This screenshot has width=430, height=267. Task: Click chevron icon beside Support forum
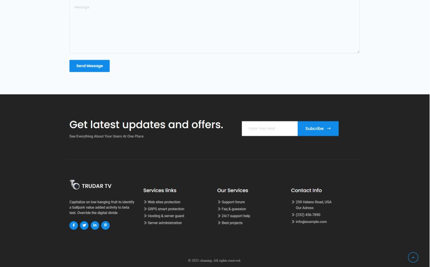pos(219,202)
